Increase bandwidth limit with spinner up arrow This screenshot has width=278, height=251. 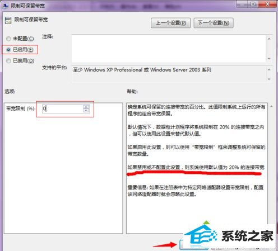(86, 107)
